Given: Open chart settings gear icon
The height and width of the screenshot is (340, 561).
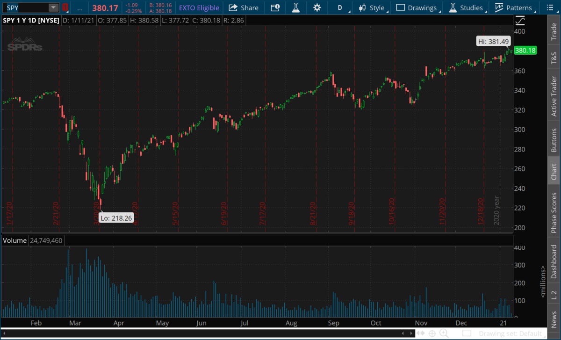Looking at the screenshot, I should 317,7.
